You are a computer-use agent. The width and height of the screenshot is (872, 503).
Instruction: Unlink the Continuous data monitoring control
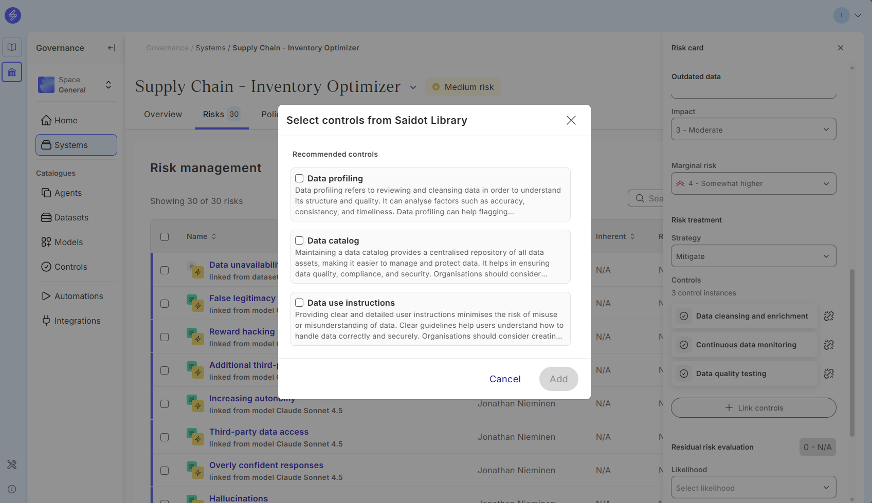pos(828,345)
